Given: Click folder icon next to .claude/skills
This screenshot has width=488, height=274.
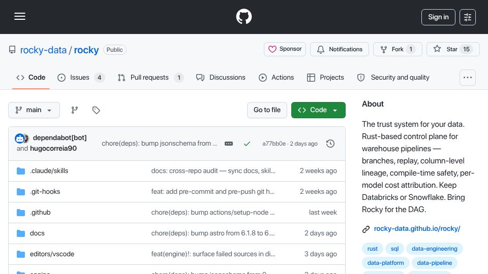Looking at the screenshot, I should click(x=21, y=171).
